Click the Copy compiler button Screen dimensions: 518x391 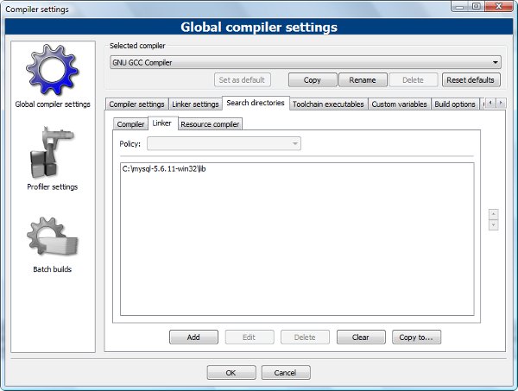click(312, 80)
